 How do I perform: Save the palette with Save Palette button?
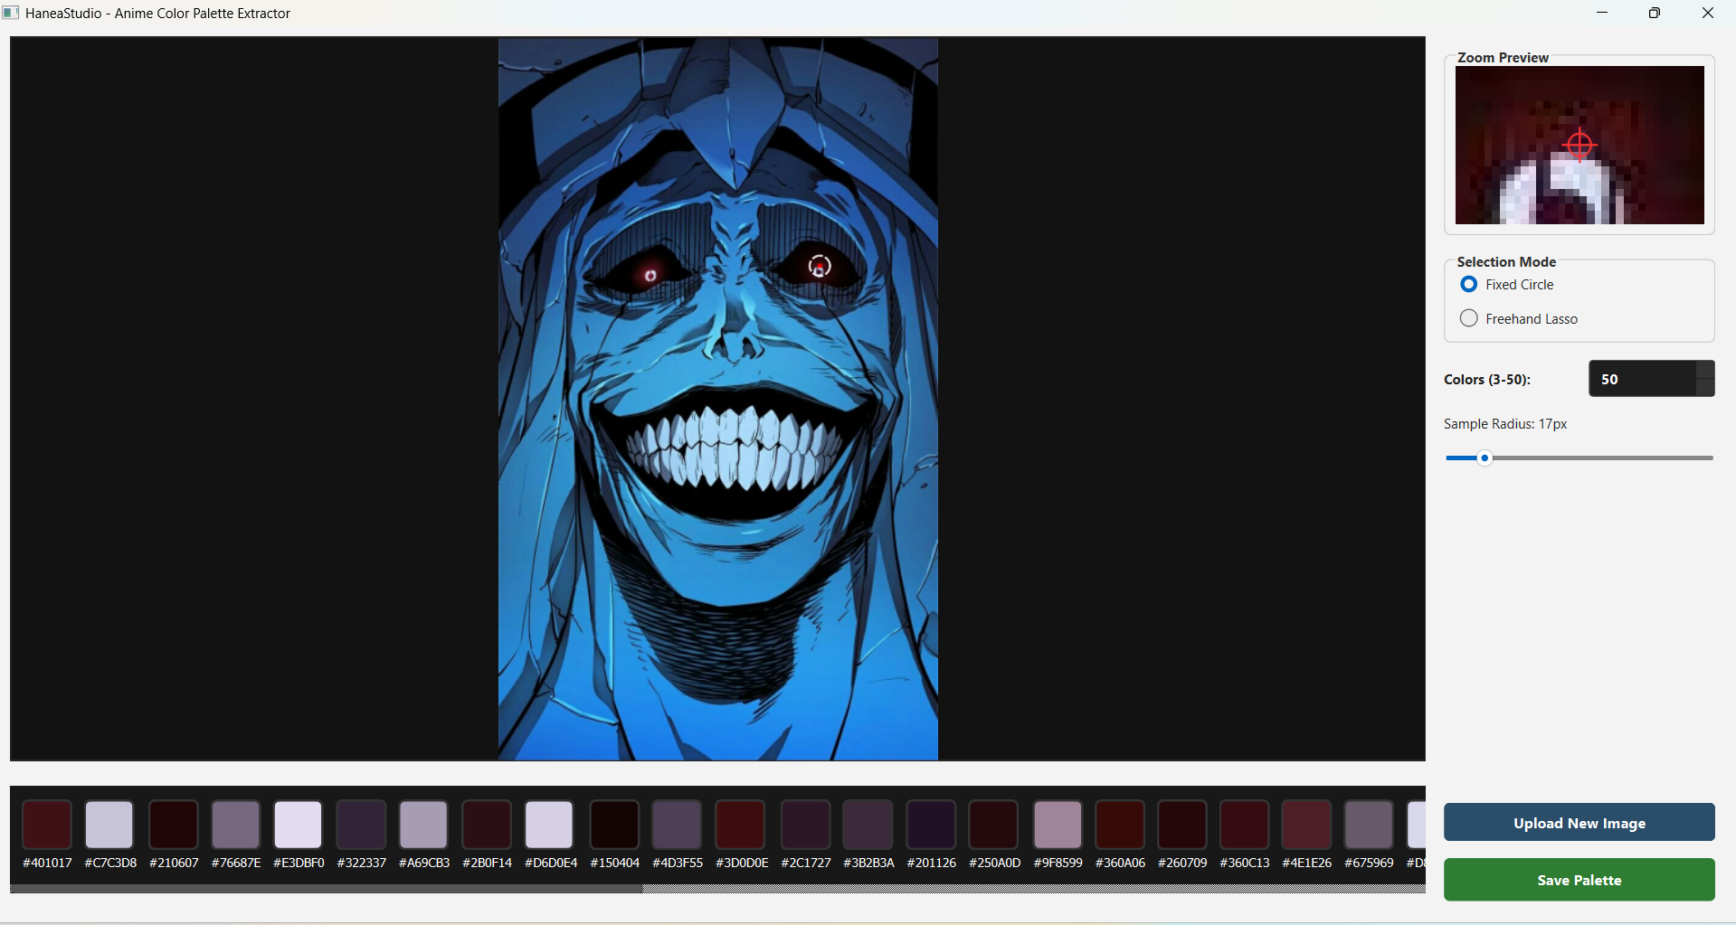(x=1579, y=880)
